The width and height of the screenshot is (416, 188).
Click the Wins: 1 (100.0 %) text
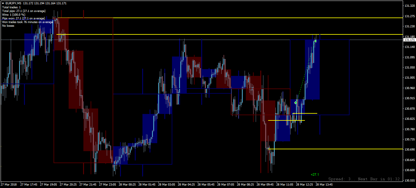(14, 14)
